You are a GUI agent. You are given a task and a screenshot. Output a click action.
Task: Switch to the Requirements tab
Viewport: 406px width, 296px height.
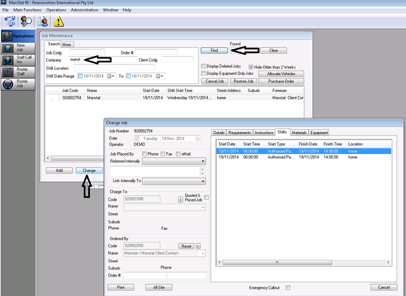[x=240, y=133]
